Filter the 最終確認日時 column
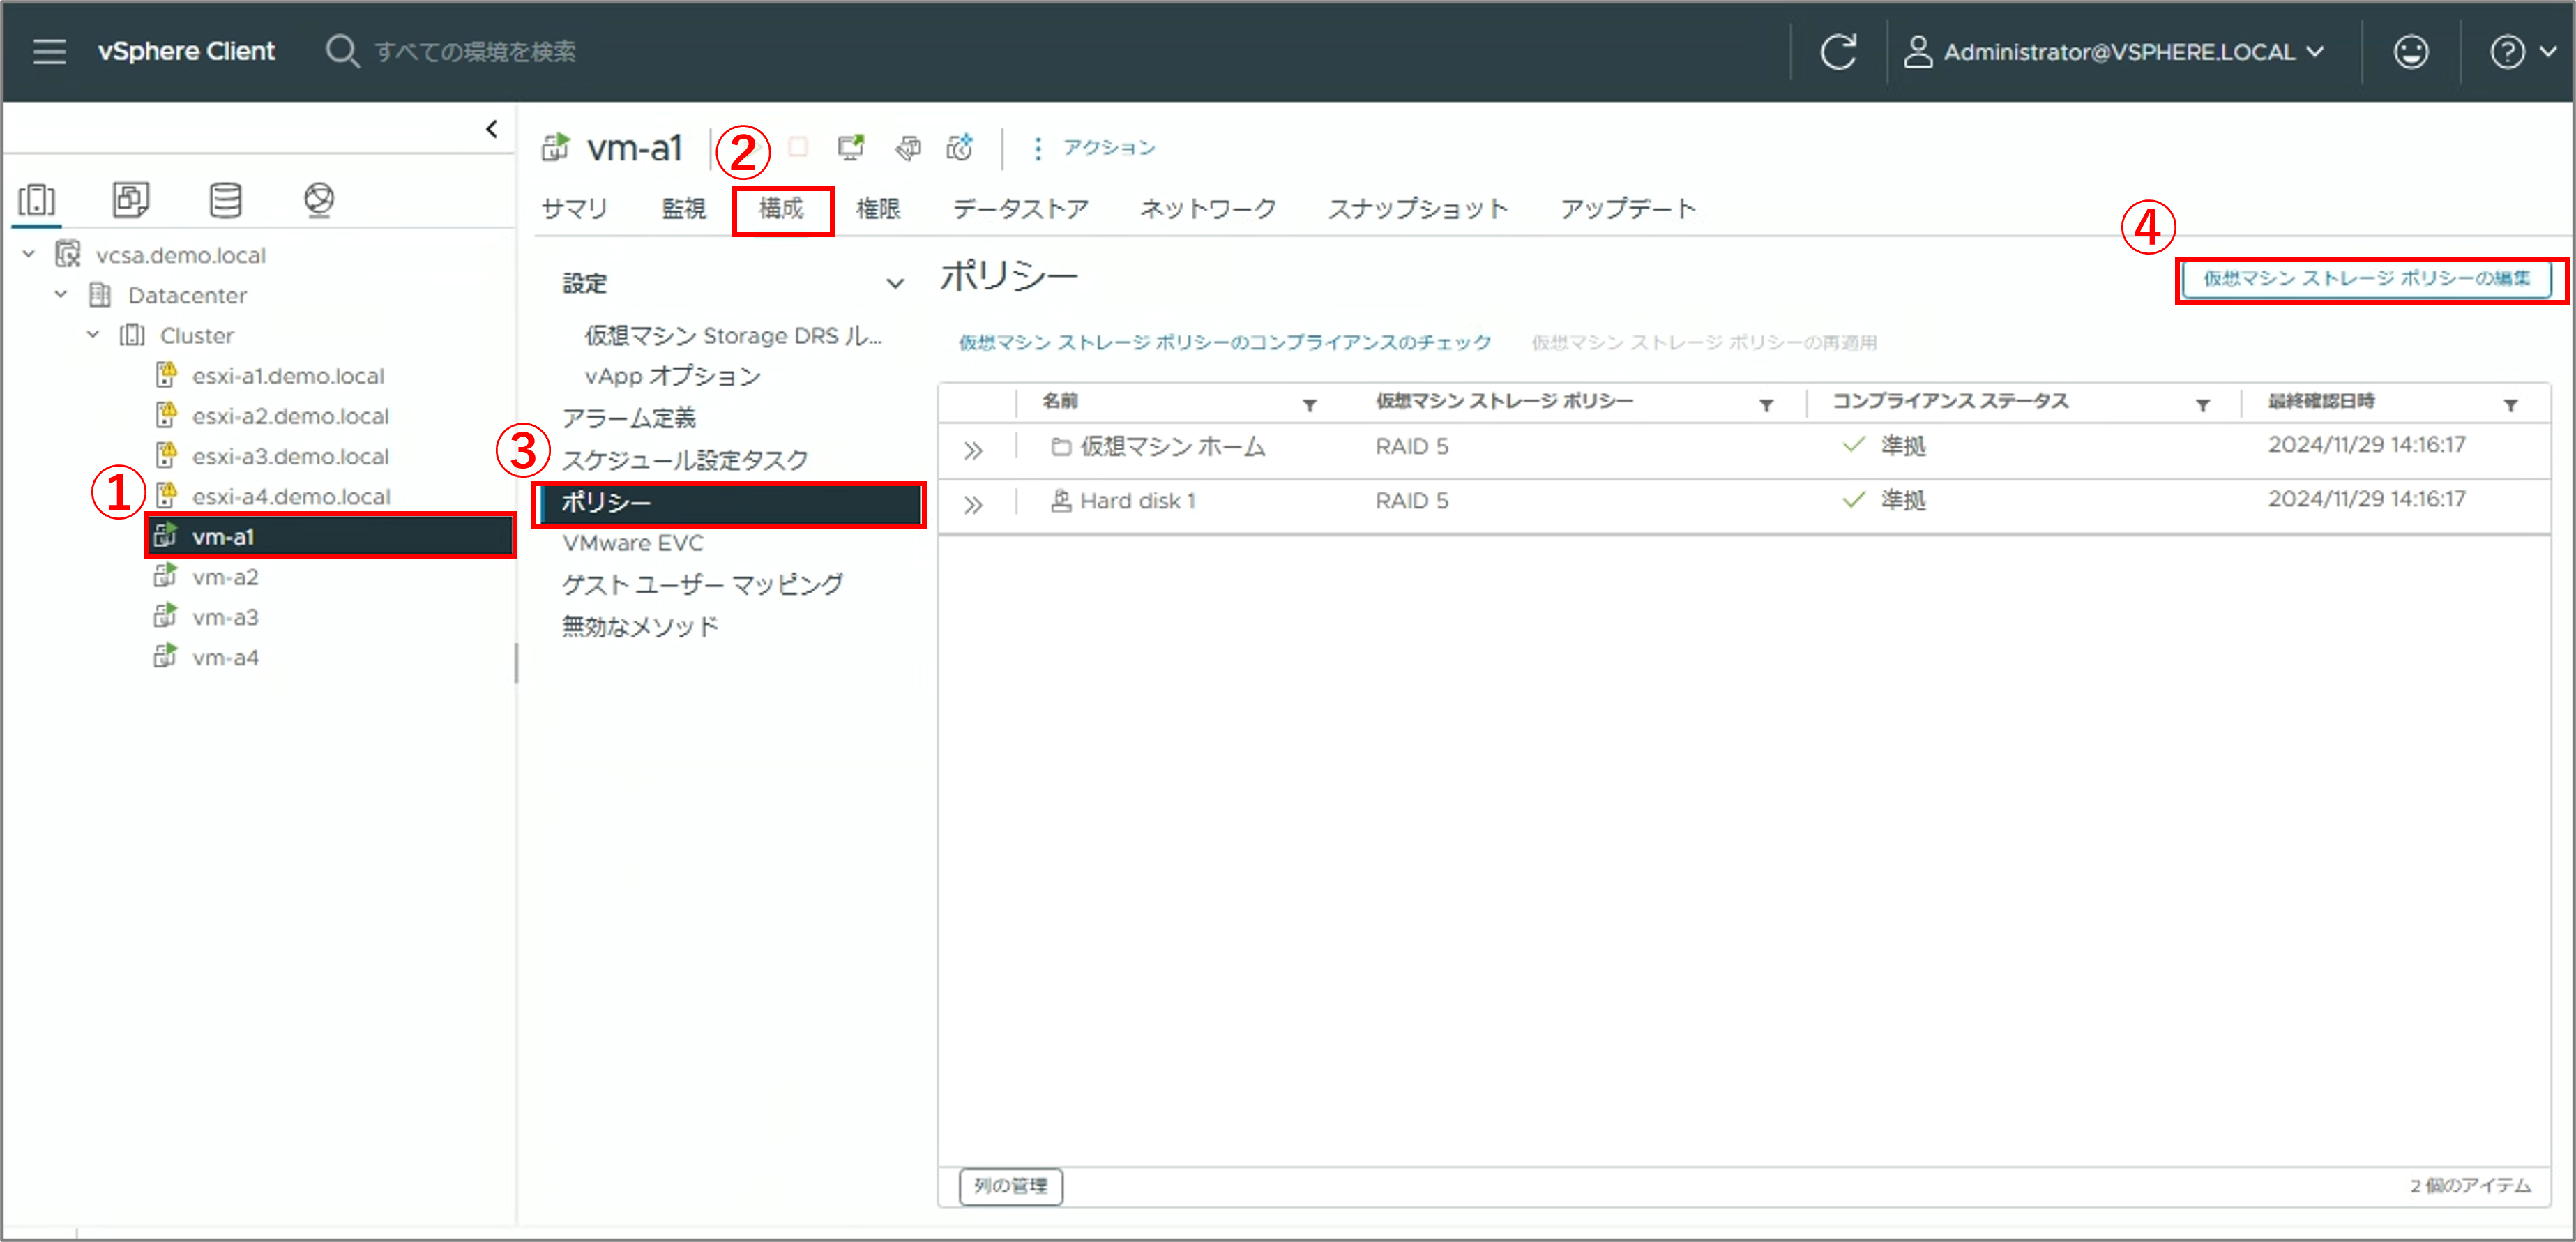 tap(2510, 404)
